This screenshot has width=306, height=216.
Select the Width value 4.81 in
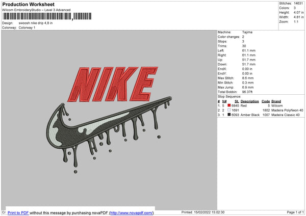coord(298,17)
